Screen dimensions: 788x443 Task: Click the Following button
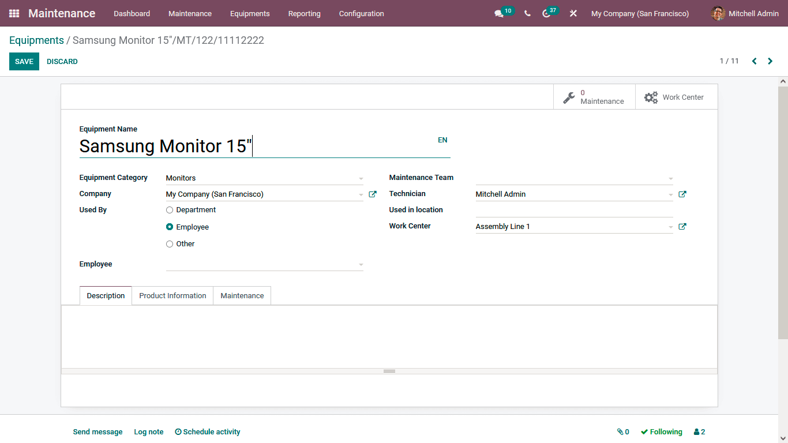point(661,431)
